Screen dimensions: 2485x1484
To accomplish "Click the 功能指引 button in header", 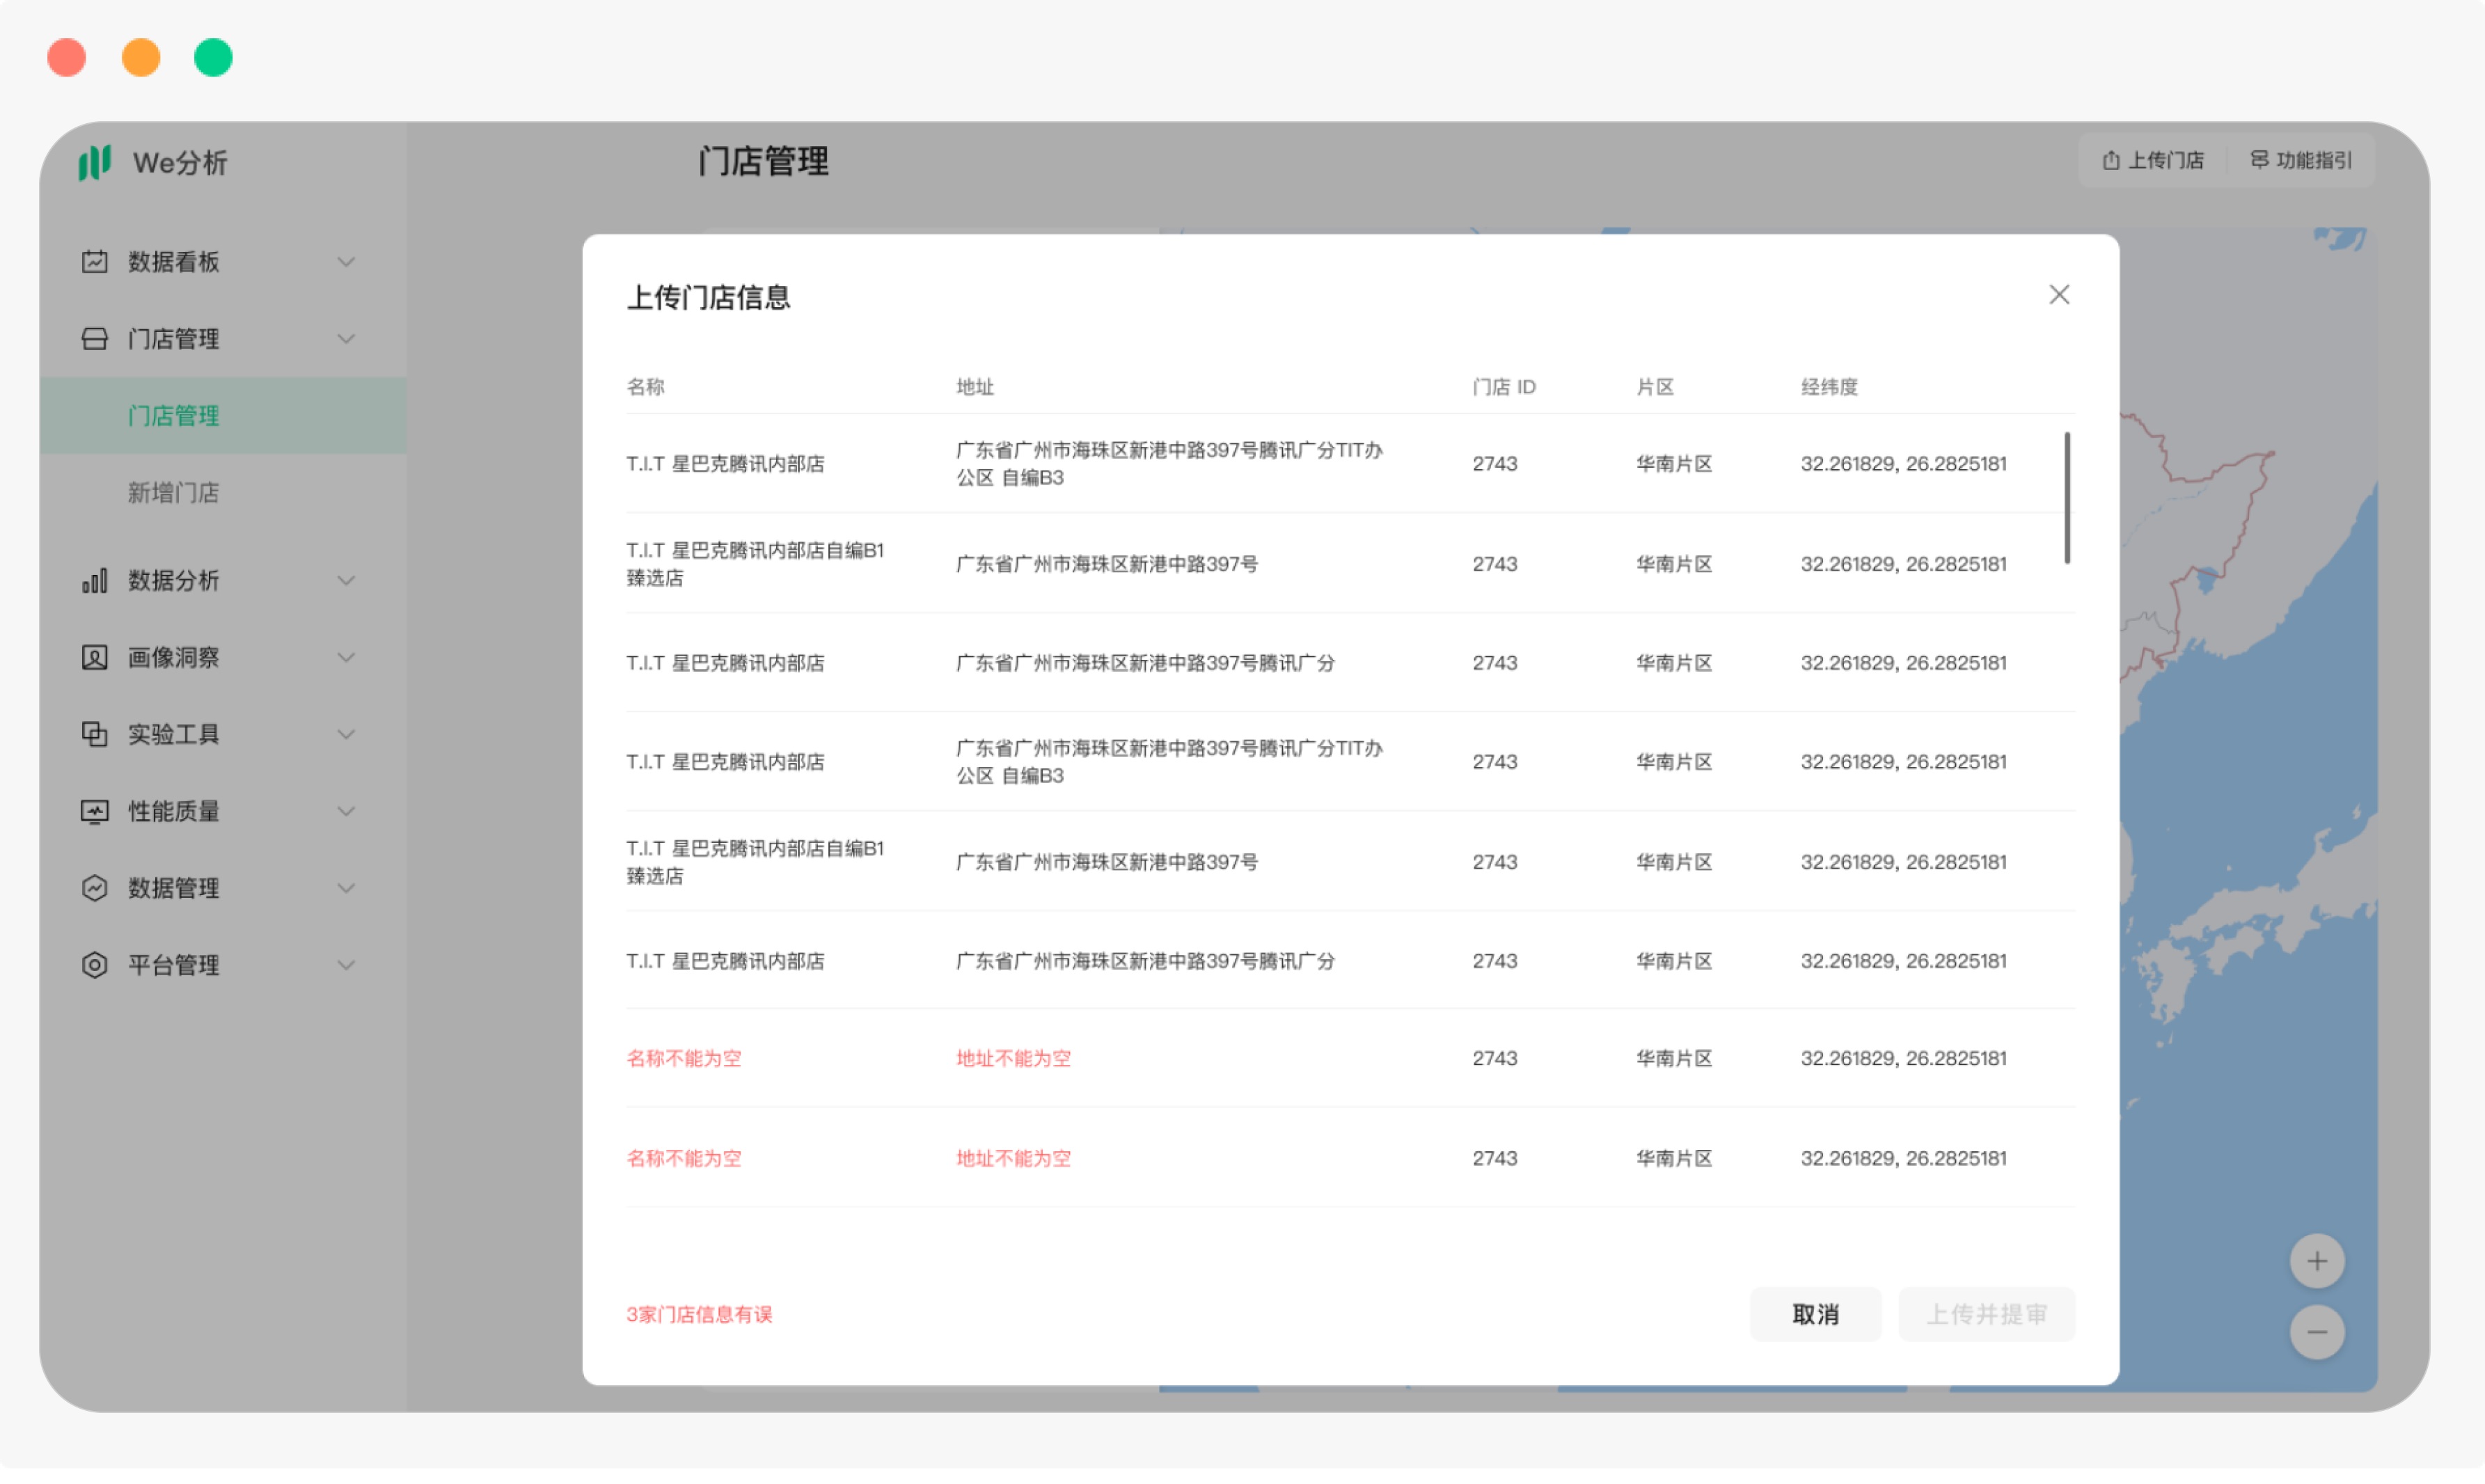I will 2301,160.
